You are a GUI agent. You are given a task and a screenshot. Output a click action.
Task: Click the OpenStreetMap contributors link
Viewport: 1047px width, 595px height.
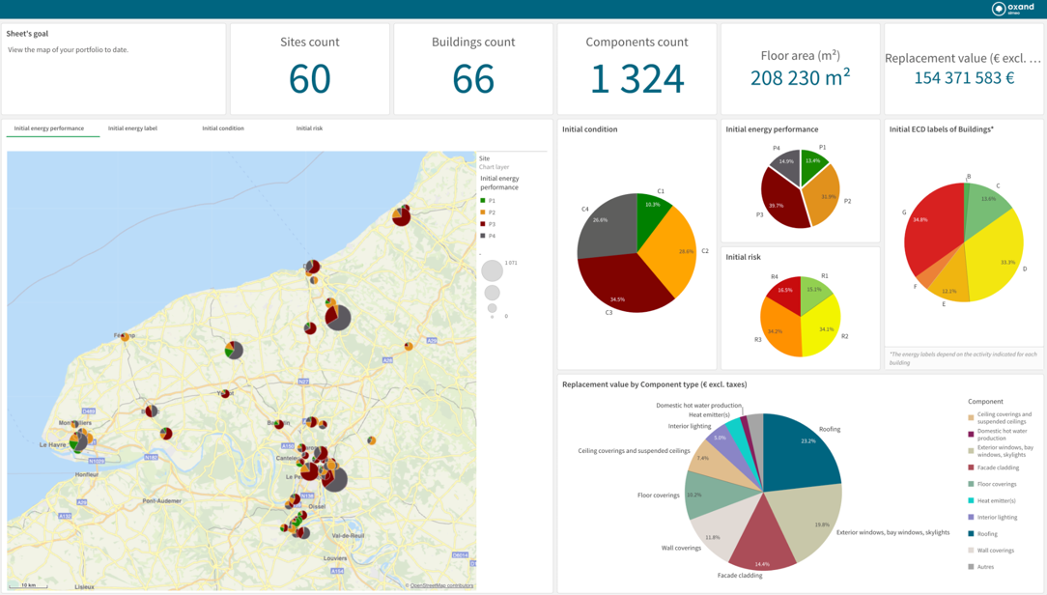(441, 585)
